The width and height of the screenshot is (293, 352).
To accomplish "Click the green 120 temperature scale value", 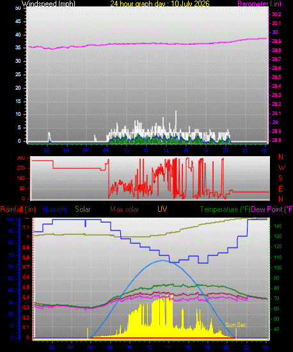I will pyautogui.click(x=278, y=246).
